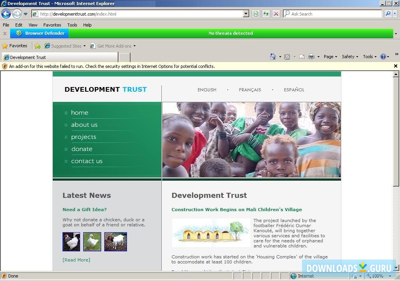
Task: Click the village building illustration
Action: tap(211, 233)
